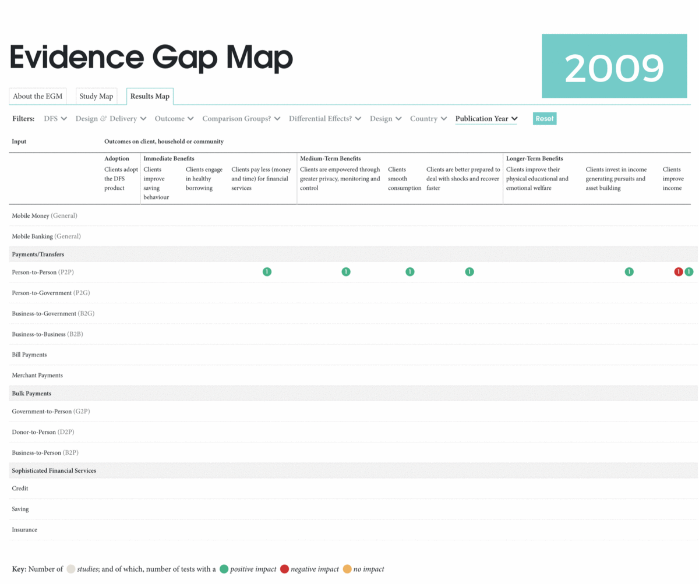Switch to the About the EGM tab
Screen dimensions: 699x584
pyautogui.click(x=38, y=97)
